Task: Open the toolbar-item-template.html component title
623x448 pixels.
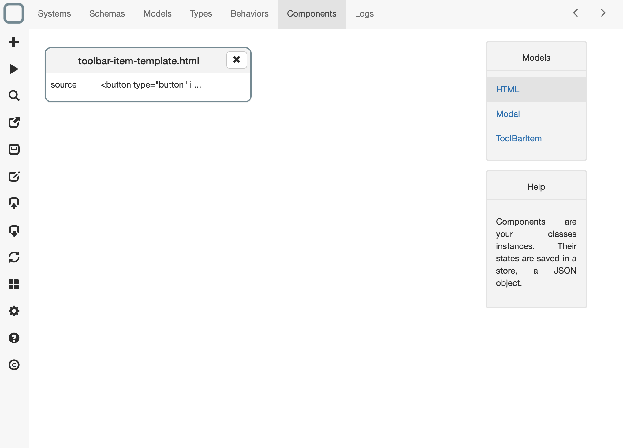Action: pos(139,61)
